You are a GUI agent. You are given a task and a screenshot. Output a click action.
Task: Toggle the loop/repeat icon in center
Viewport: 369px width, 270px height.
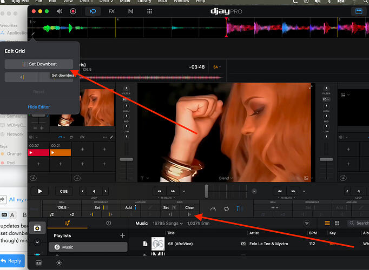[x=226, y=209]
